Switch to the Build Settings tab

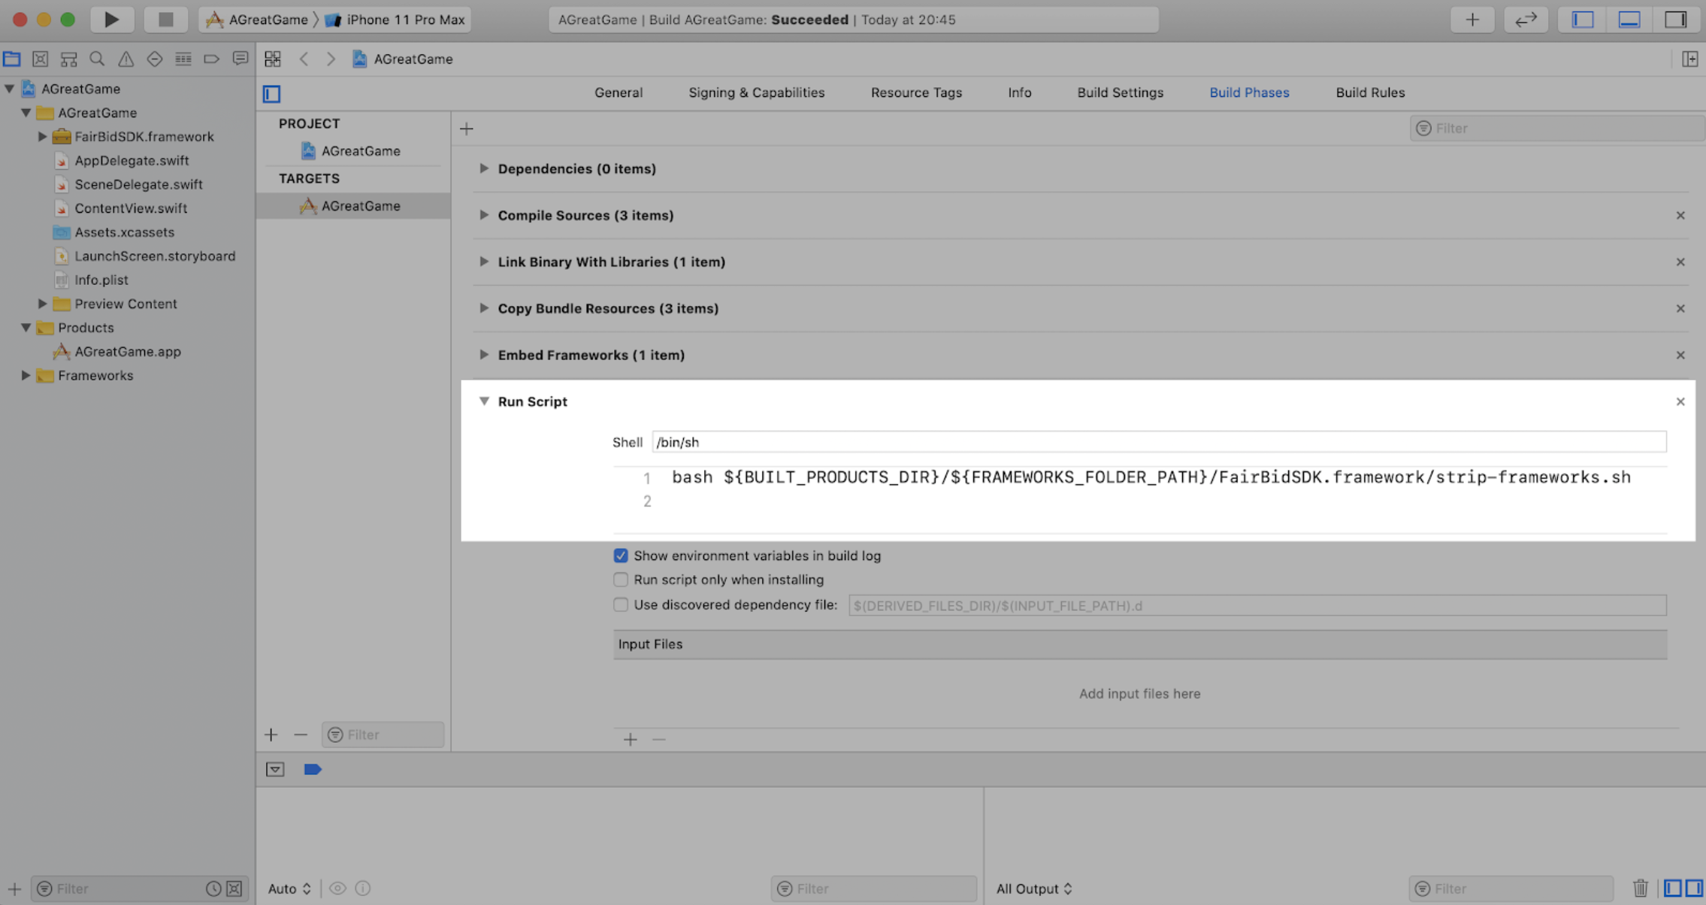tap(1120, 92)
